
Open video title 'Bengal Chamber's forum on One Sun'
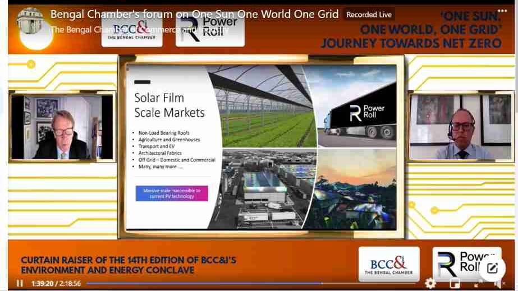[x=194, y=14]
